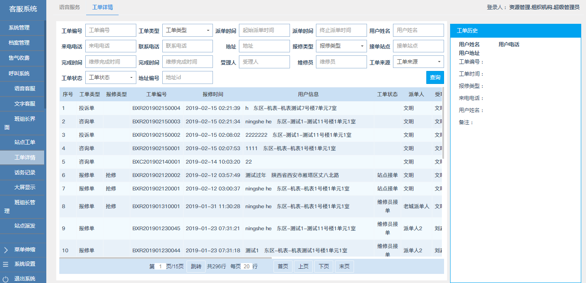Viewport: 586px width, 283px height.
Task: Click the 起始派单时间 input field
Action: 264,30
